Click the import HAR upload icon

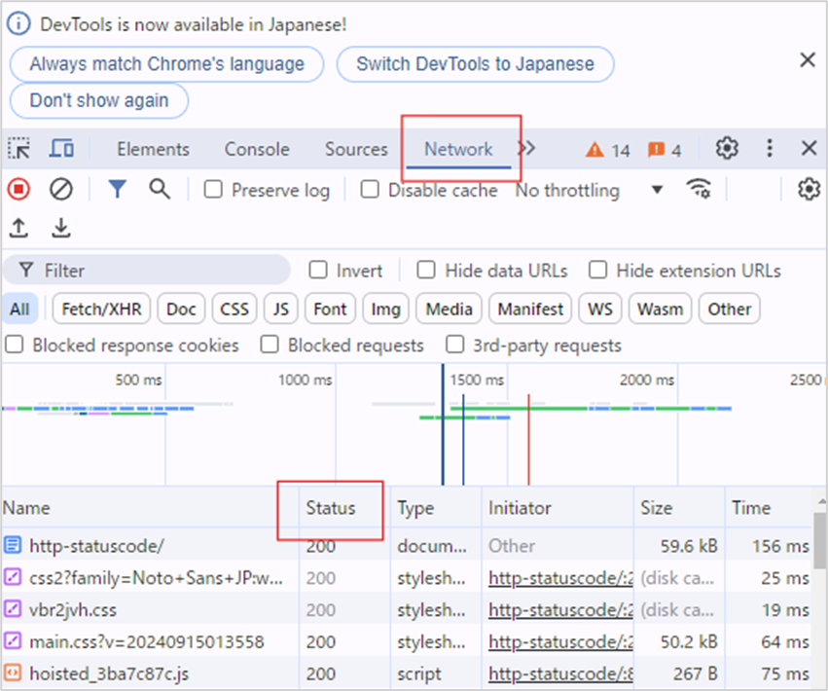point(19,228)
